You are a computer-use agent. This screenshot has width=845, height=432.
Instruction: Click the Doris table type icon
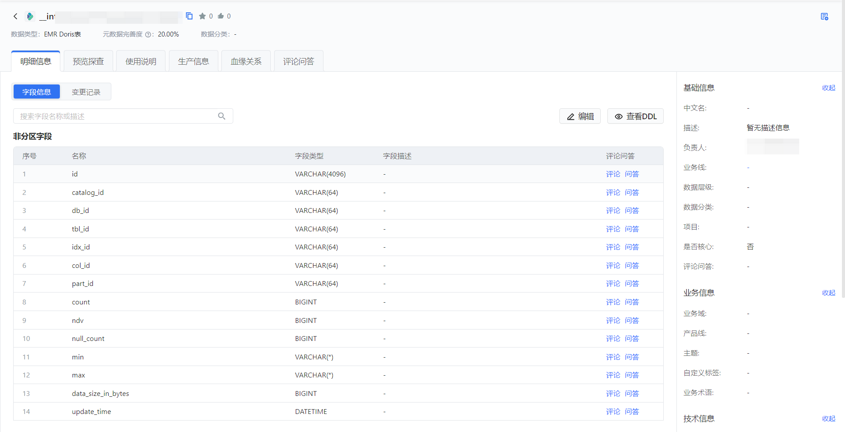click(x=30, y=16)
